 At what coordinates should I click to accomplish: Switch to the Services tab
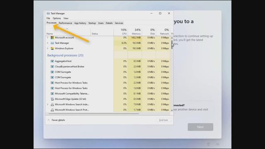[119, 23]
